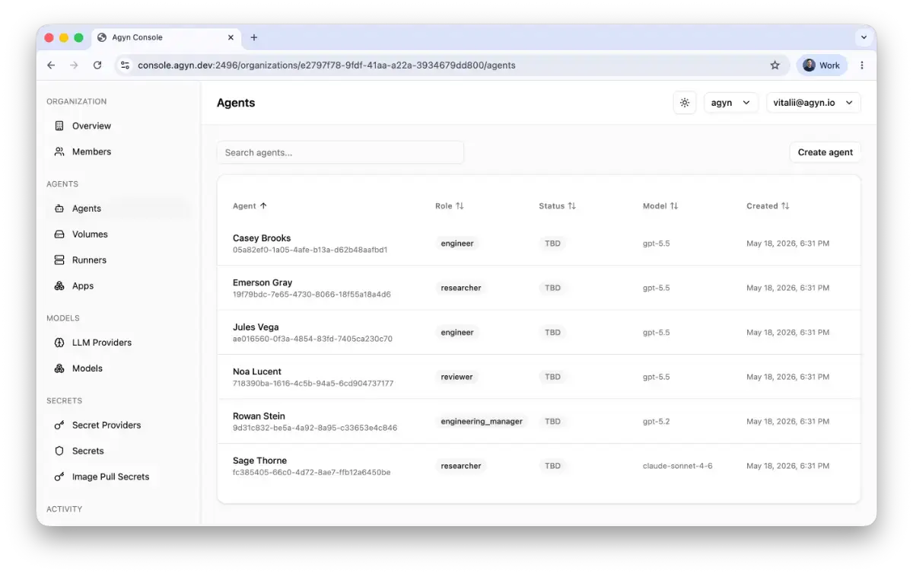
Task: Click the Apps cubes icon
Action: [x=59, y=286]
